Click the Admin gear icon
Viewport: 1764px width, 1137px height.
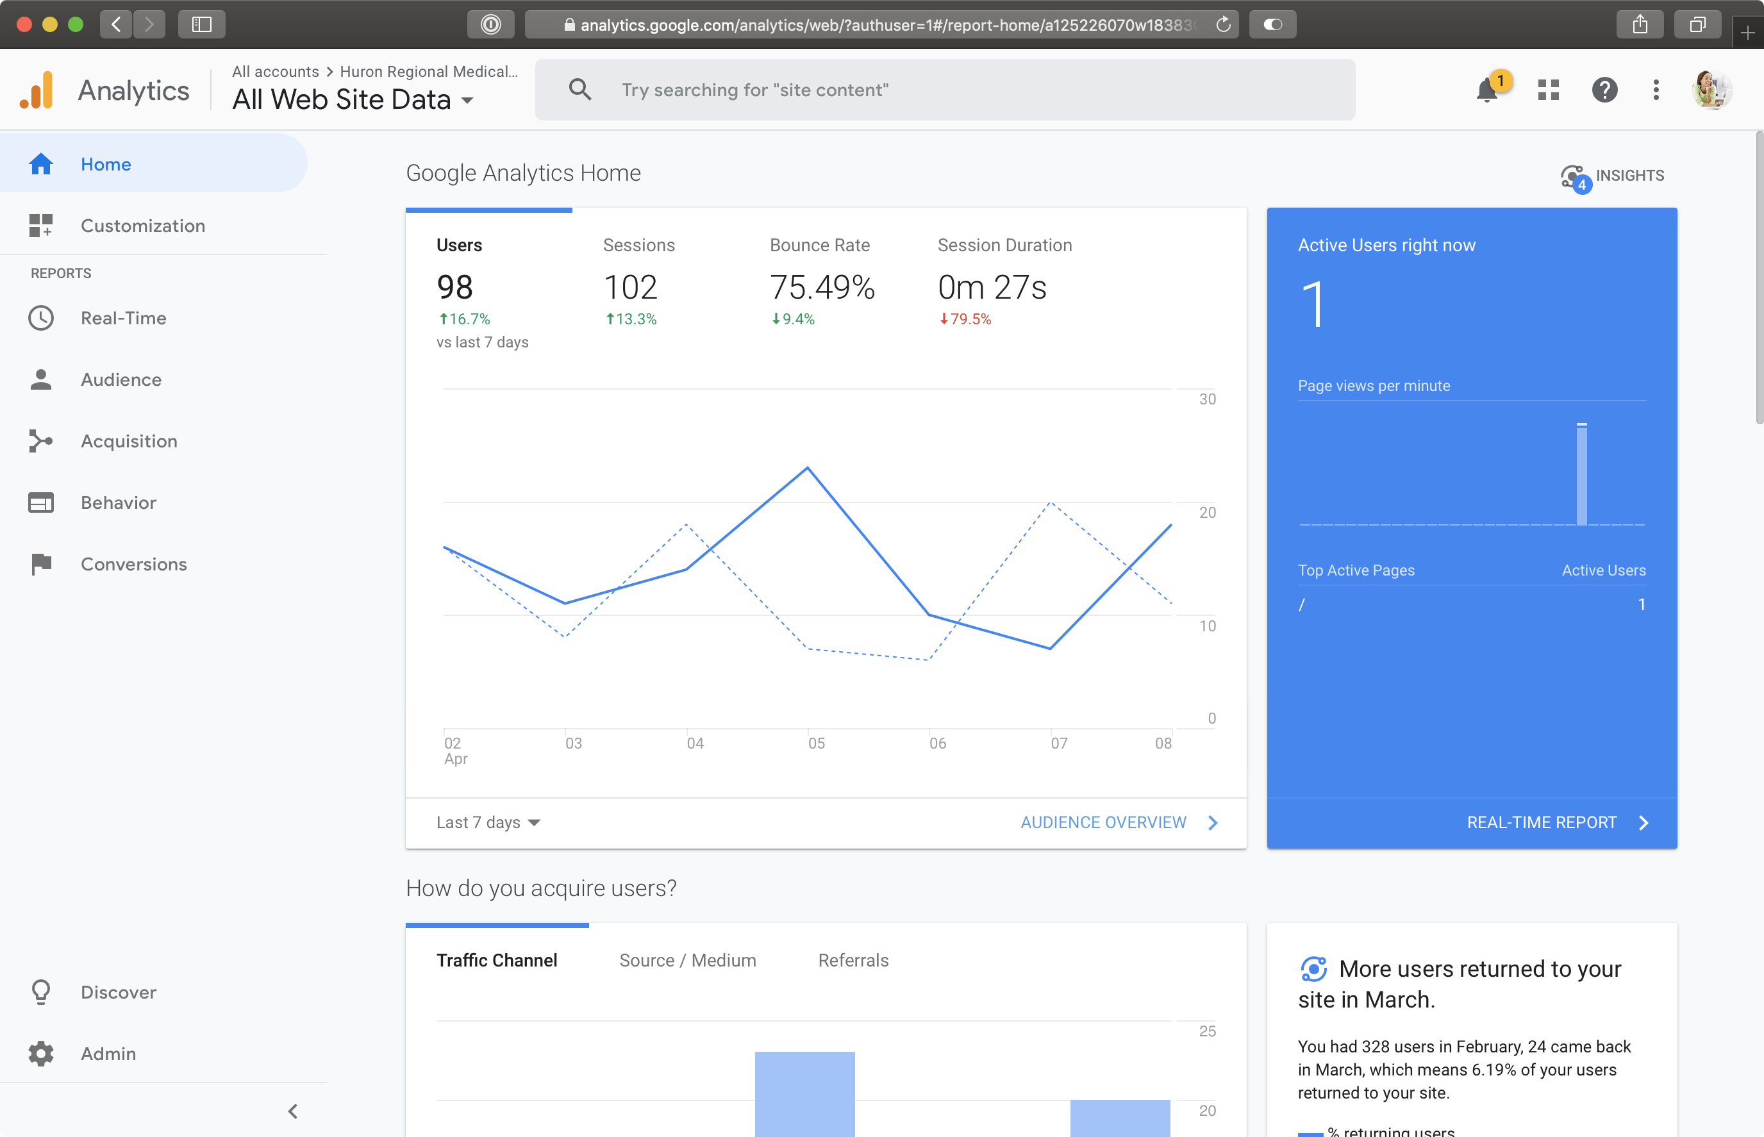(x=40, y=1054)
